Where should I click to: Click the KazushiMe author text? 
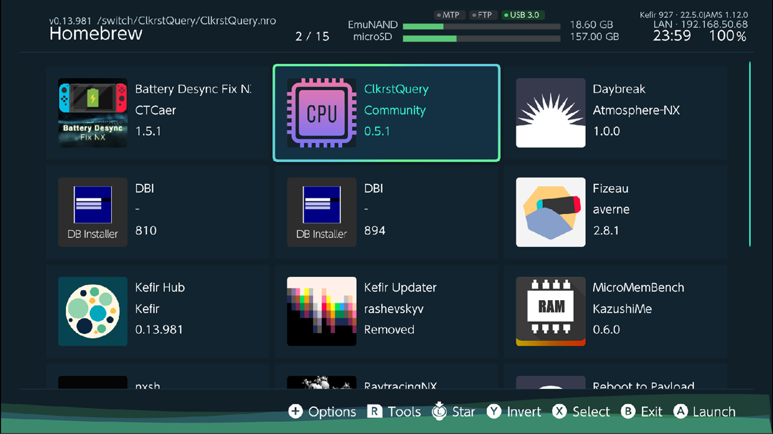click(623, 309)
